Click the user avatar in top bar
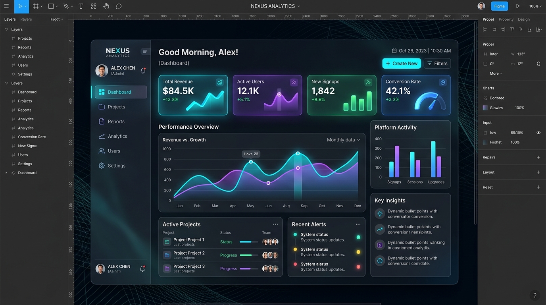Screen dimensions: 546x305 coord(481,6)
